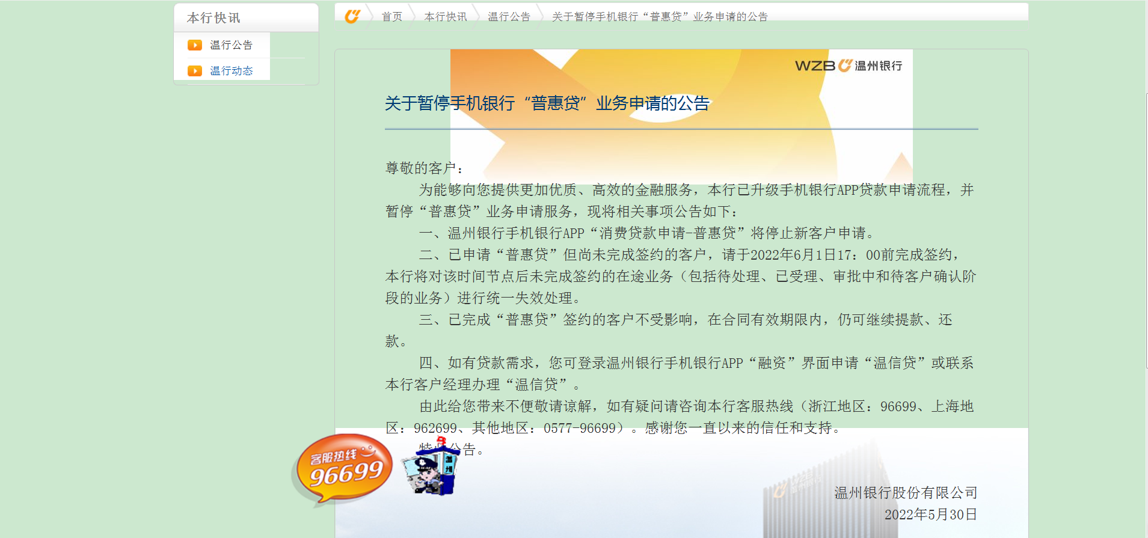The width and height of the screenshot is (1148, 538).
Task: Click the WZB 温州银行 logo
Action: (849, 66)
